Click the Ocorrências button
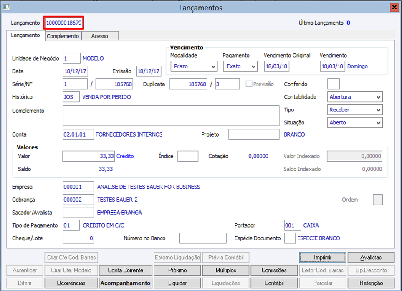402x291 pixels. (x=71, y=283)
